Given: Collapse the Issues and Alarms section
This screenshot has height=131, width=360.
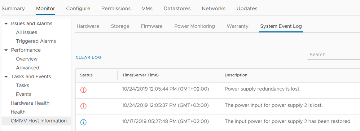Looking at the screenshot, I should pos(6,24).
